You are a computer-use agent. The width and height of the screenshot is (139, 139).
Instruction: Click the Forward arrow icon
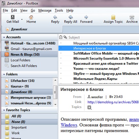[x=86, y=17]
